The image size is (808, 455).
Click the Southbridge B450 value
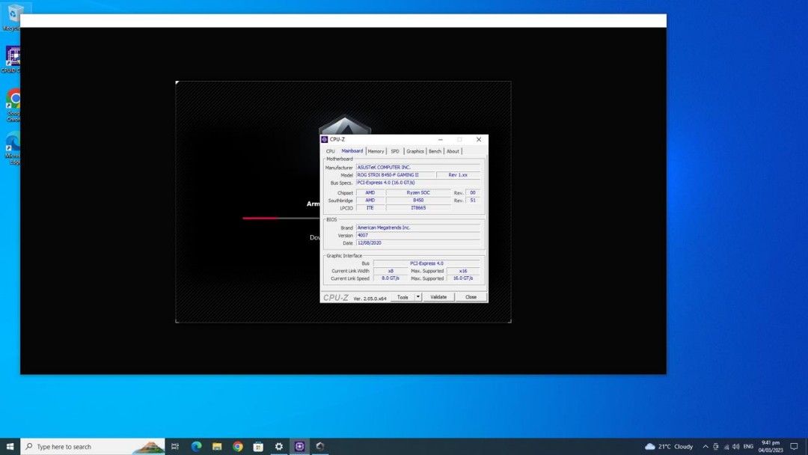418,200
